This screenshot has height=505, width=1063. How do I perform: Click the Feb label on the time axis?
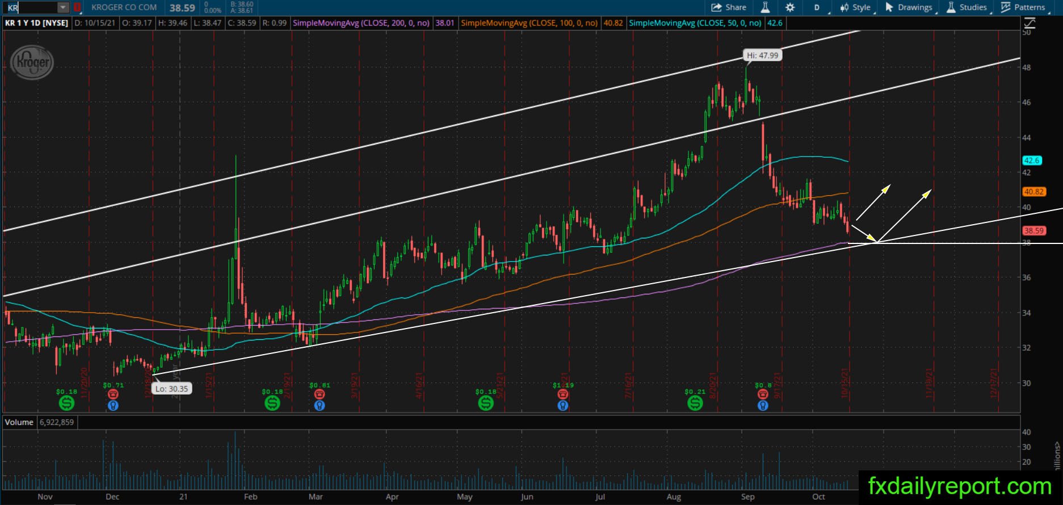coord(250,496)
